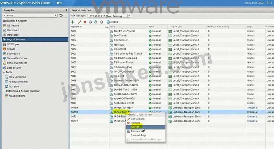This screenshot has width=274, height=149.
Task: Sort by the Name column header
Action: tap(128, 27)
